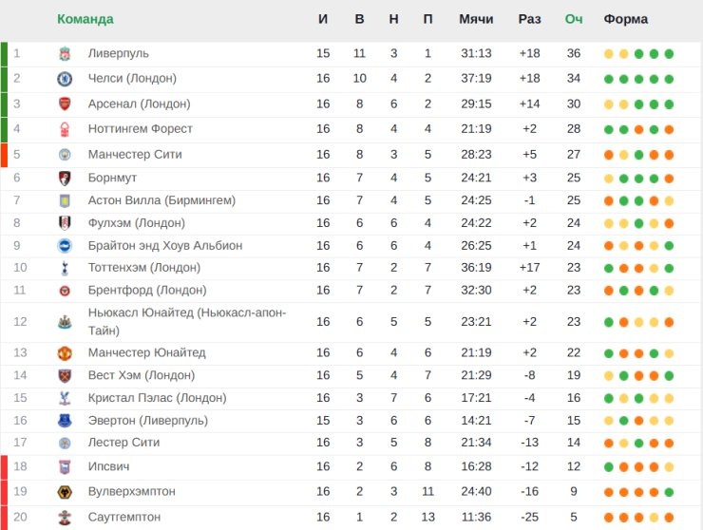This screenshot has width=703, height=530.
Task: Click the Nottingham Forest crest icon
Action: (x=65, y=129)
